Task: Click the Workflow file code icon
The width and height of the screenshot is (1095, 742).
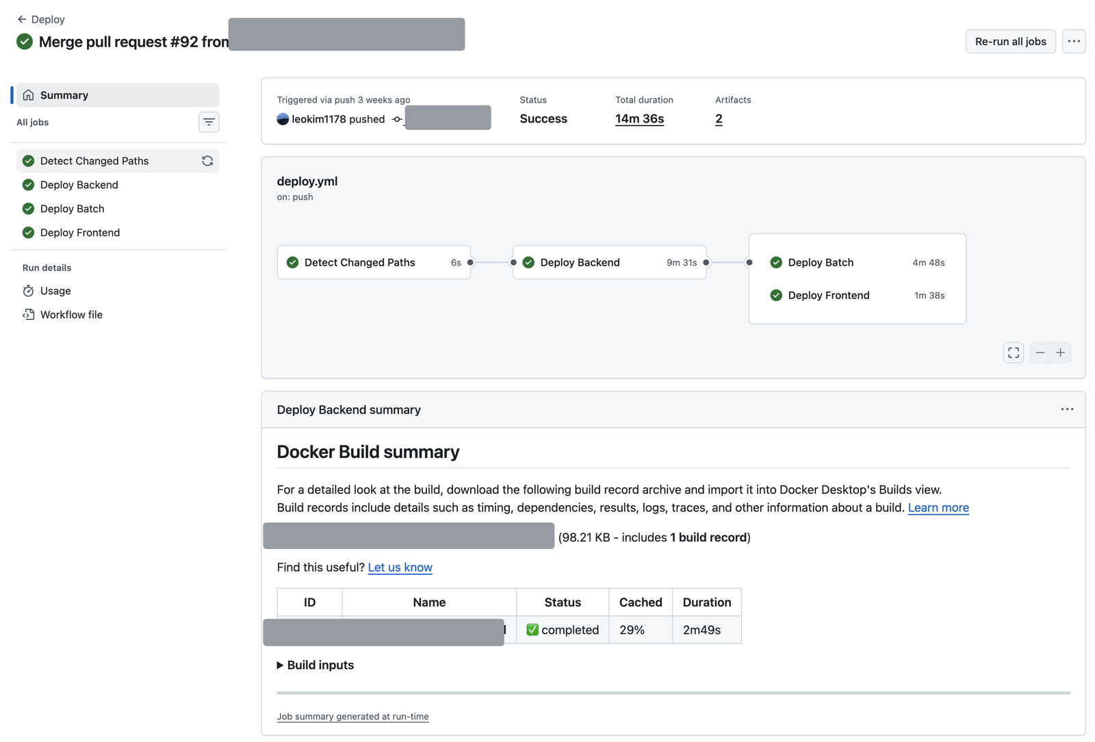Action: (28, 315)
